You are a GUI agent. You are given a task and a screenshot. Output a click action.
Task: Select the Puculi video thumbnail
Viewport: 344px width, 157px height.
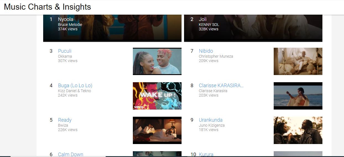click(157, 61)
